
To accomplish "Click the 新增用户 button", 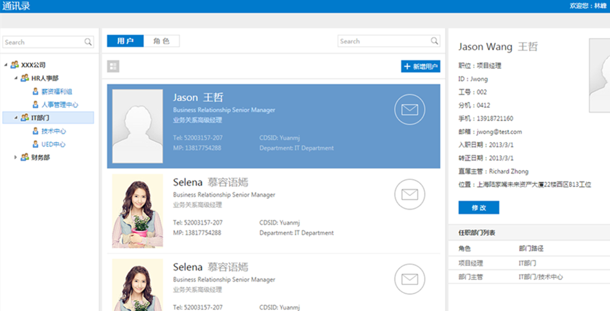I will (420, 67).
